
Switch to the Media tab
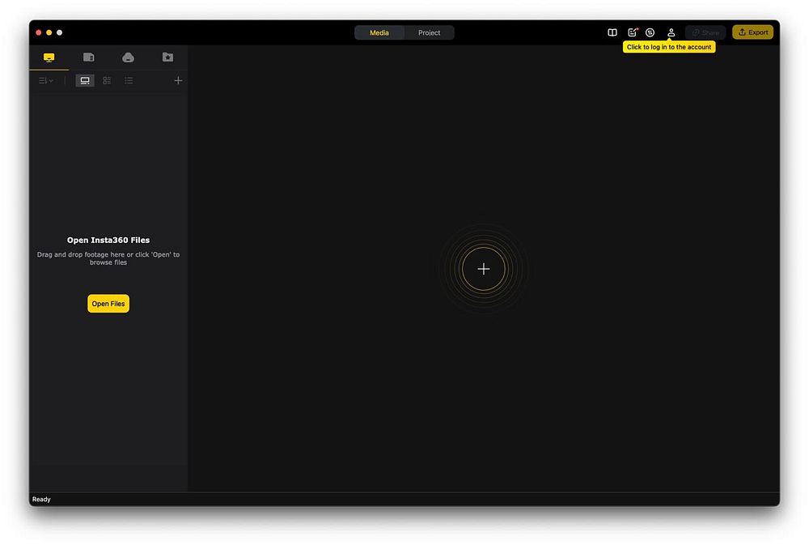(x=379, y=32)
